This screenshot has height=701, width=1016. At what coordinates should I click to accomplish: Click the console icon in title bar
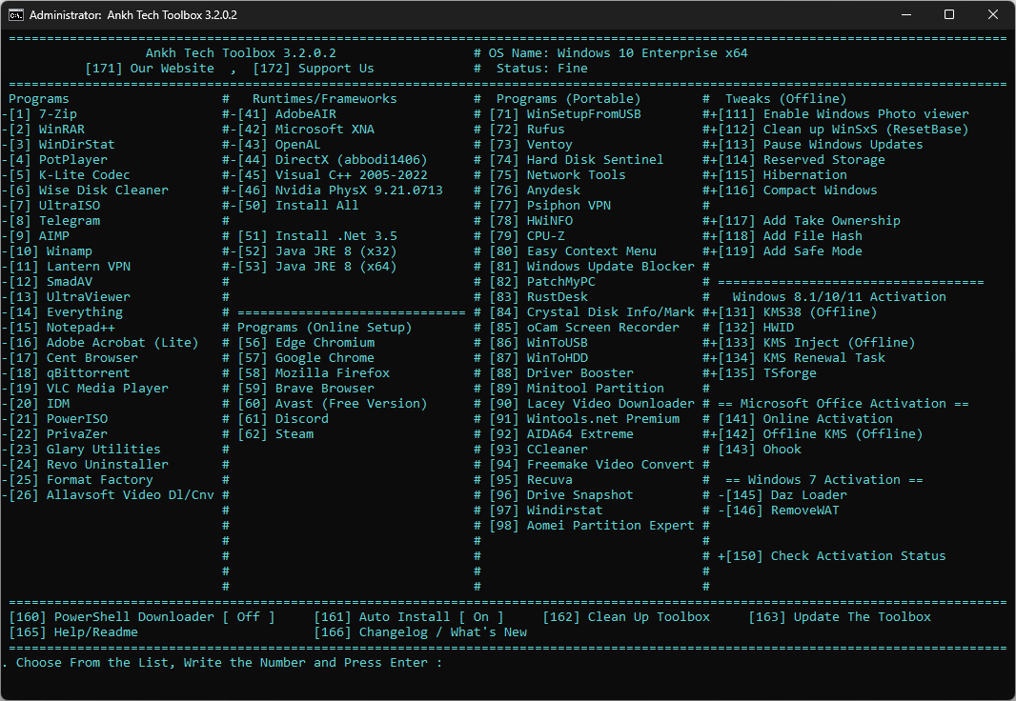(x=15, y=15)
